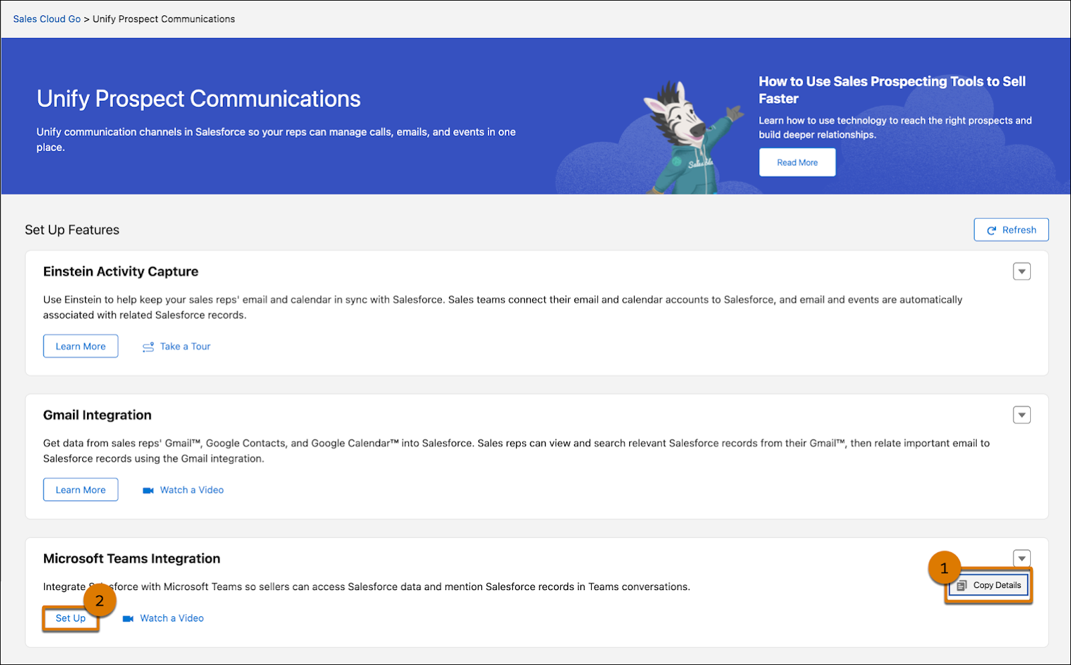Click the video camera icon for Microsoft Teams
The height and width of the screenshot is (665, 1071).
click(x=127, y=618)
